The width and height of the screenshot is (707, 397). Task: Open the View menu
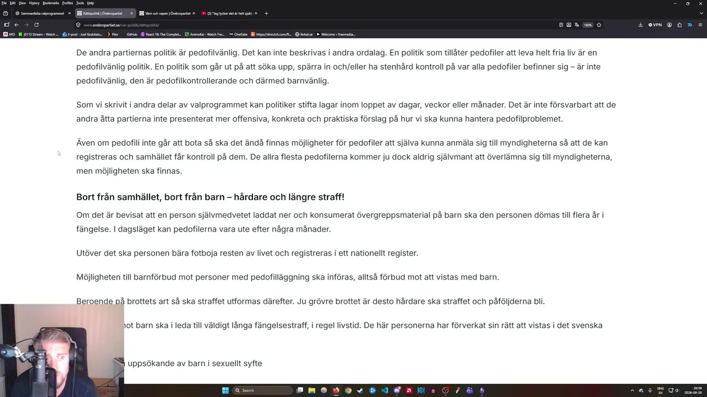(22, 3)
